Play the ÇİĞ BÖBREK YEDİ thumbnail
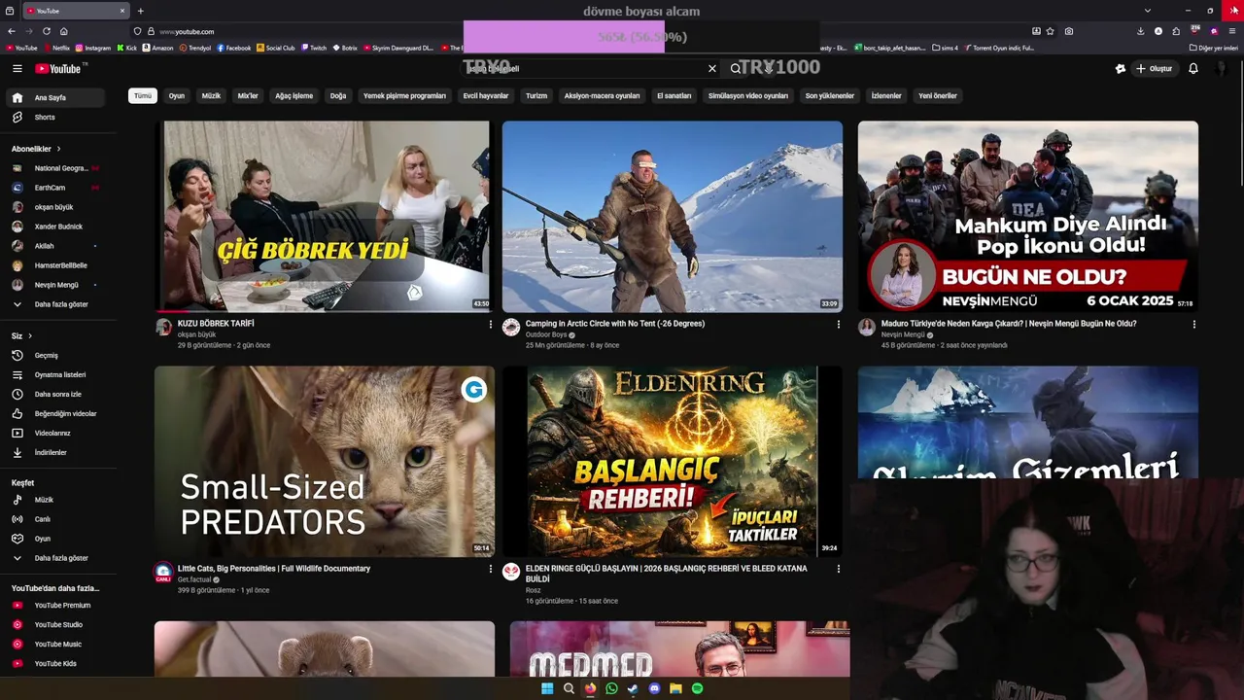This screenshot has width=1244, height=700. 325,216
